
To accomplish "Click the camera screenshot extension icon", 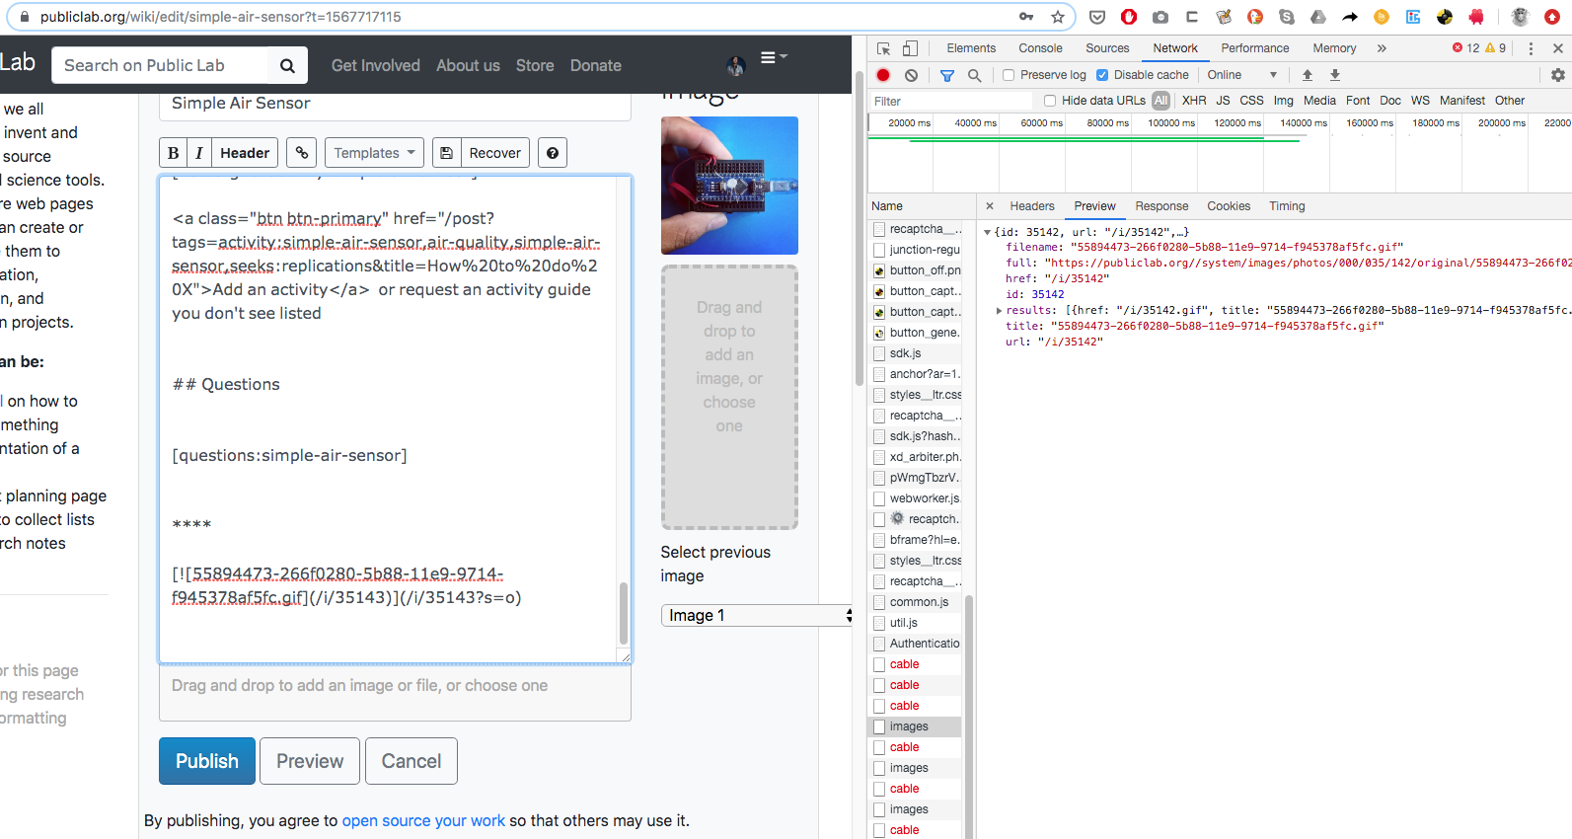I will click(x=1160, y=17).
